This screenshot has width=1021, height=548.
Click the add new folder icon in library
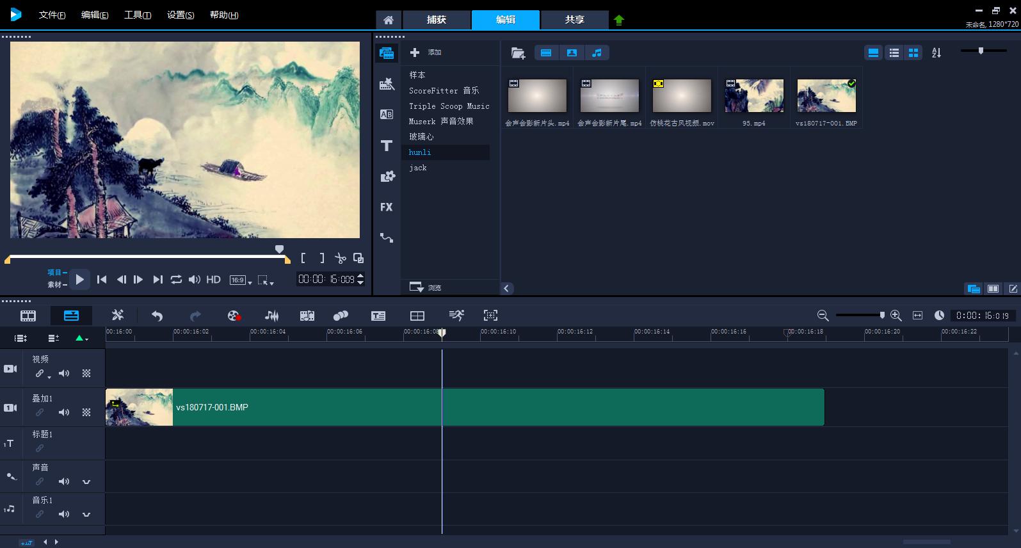point(518,53)
